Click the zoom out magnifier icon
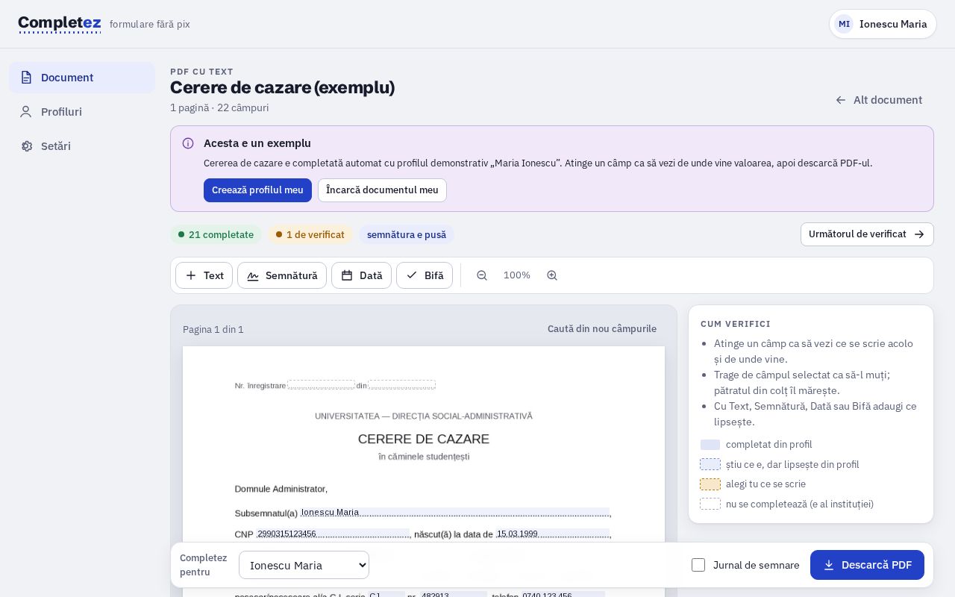The width and height of the screenshot is (955, 597). 482,275
